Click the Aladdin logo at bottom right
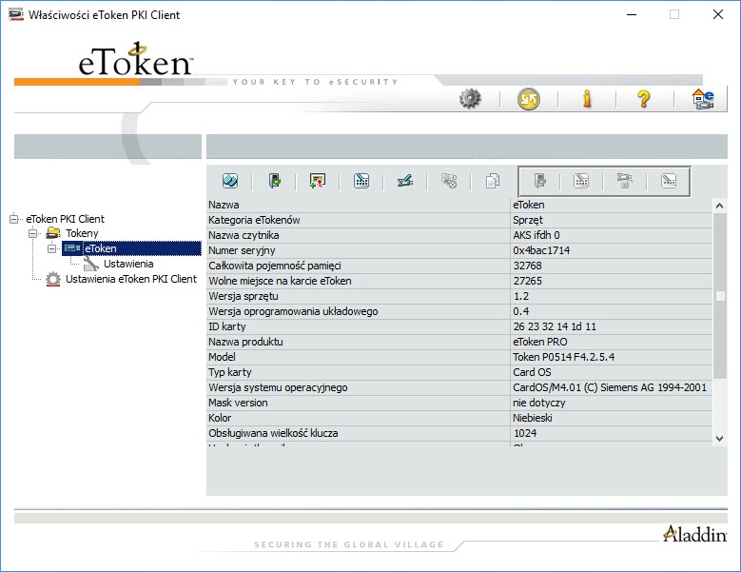This screenshot has width=741, height=572. point(694,533)
